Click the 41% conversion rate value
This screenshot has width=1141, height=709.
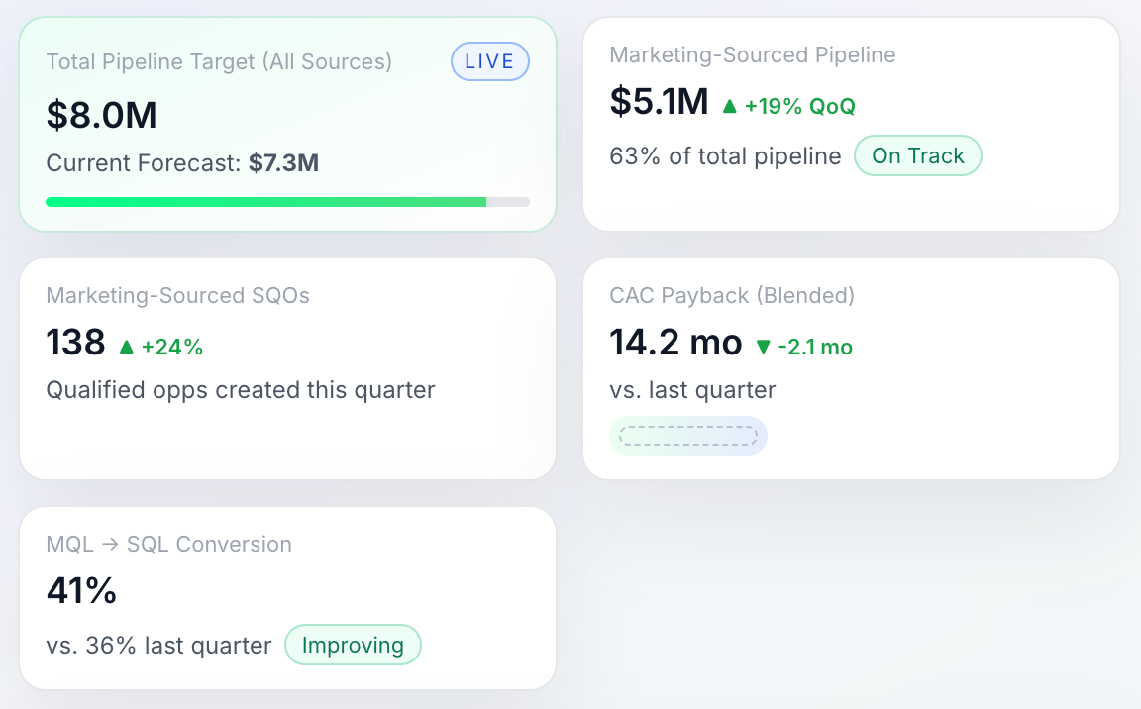[x=81, y=591]
